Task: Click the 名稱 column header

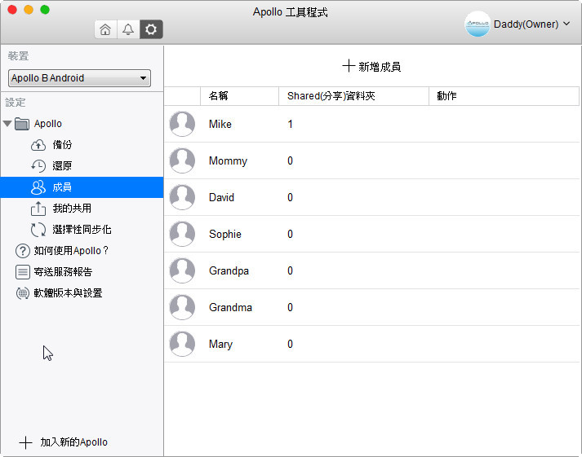Action: click(x=218, y=96)
